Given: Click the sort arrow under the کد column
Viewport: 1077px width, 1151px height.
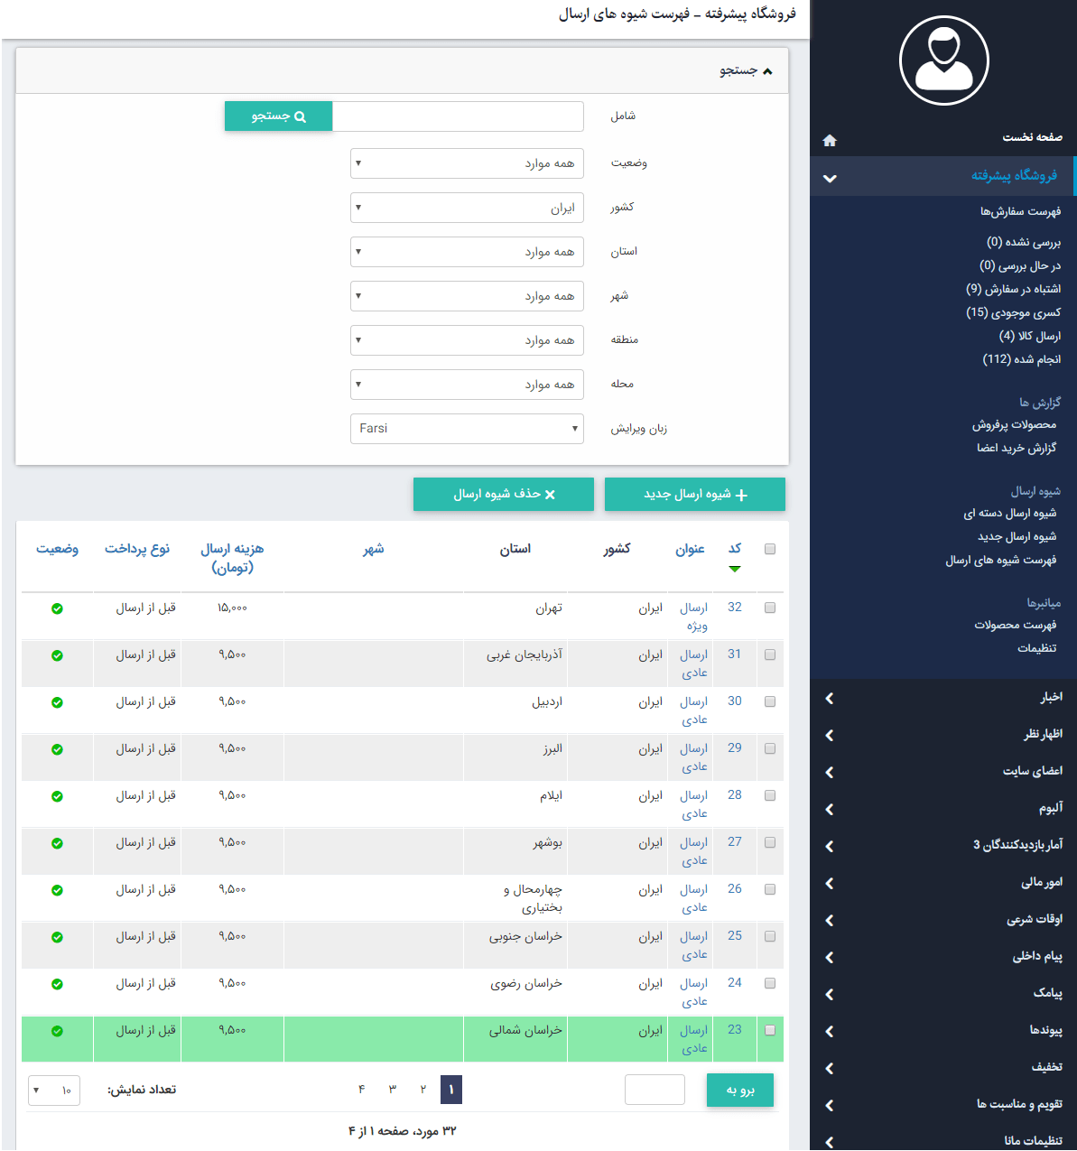Looking at the screenshot, I should coord(735,569).
